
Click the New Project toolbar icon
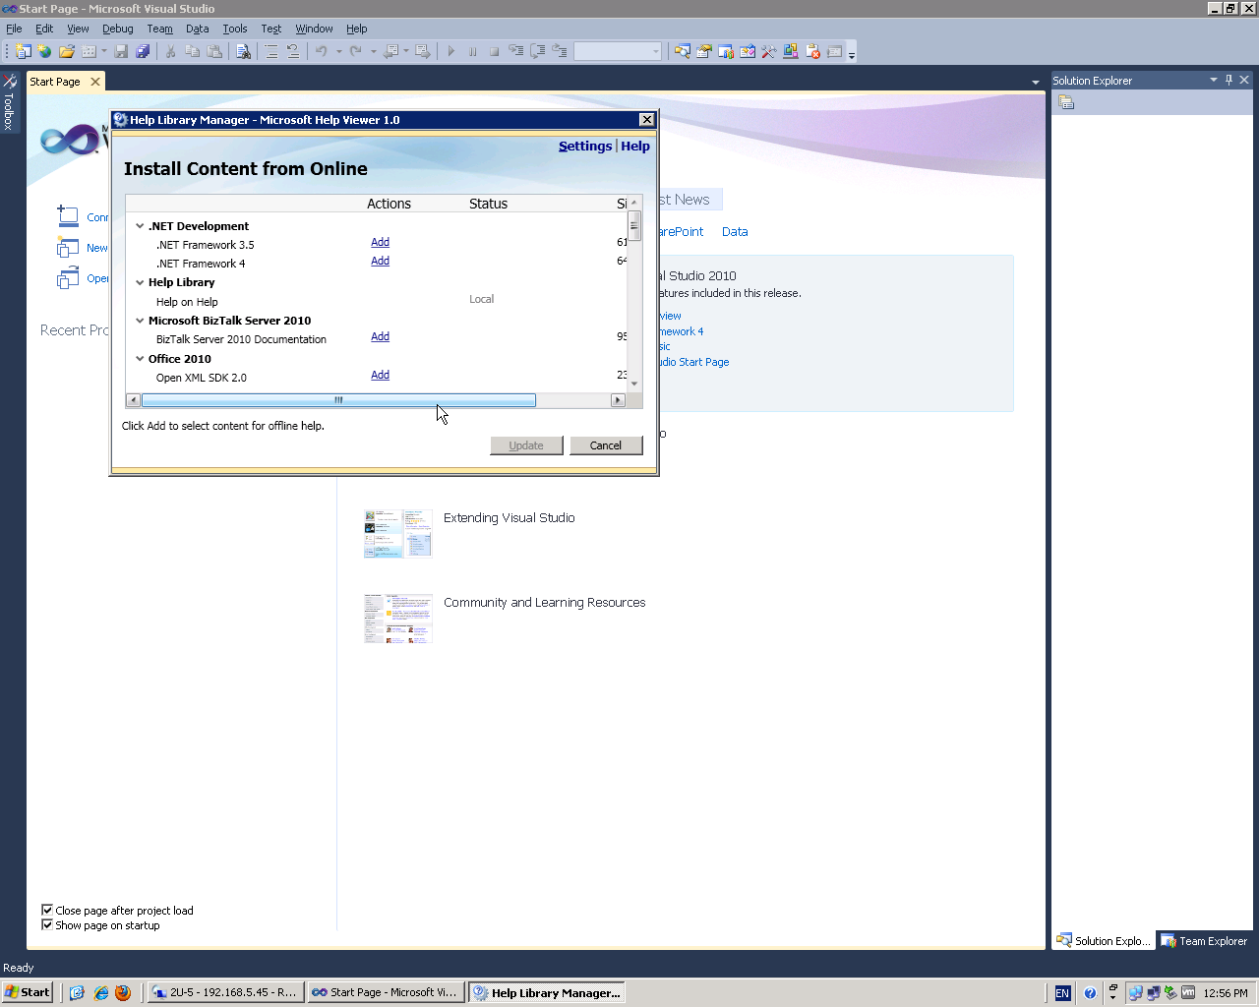pos(23,51)
